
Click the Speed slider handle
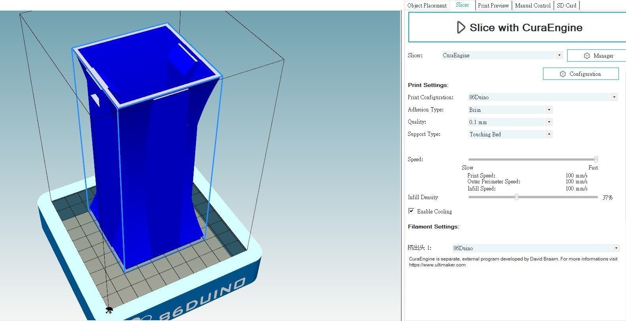click(596, 159)
